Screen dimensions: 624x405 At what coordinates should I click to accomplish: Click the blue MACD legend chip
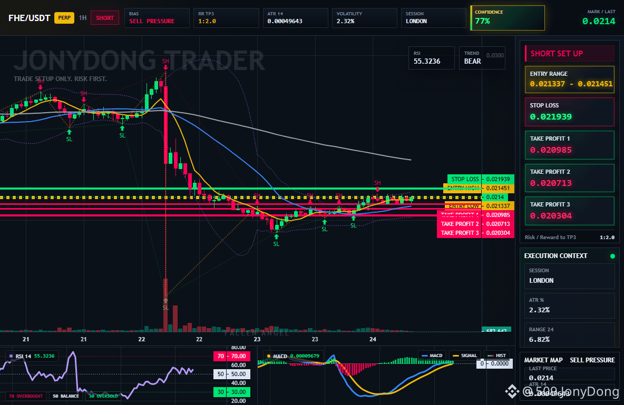click(432, 355)
